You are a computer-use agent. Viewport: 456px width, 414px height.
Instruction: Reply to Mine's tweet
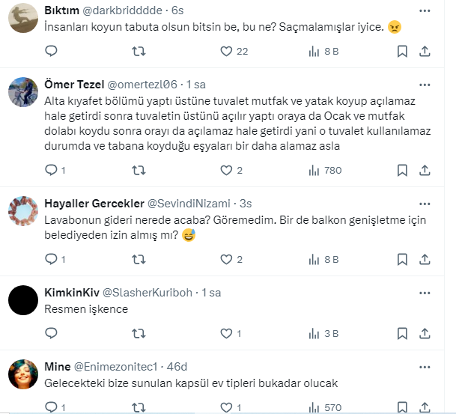tap(51, 407)
